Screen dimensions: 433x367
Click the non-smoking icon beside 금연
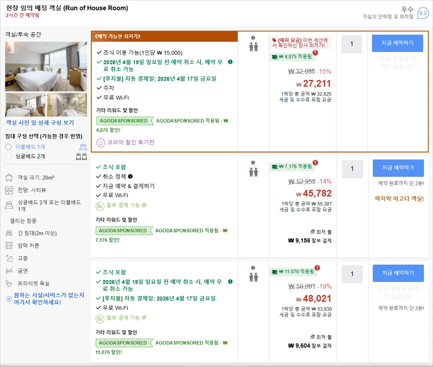(9, 271)
